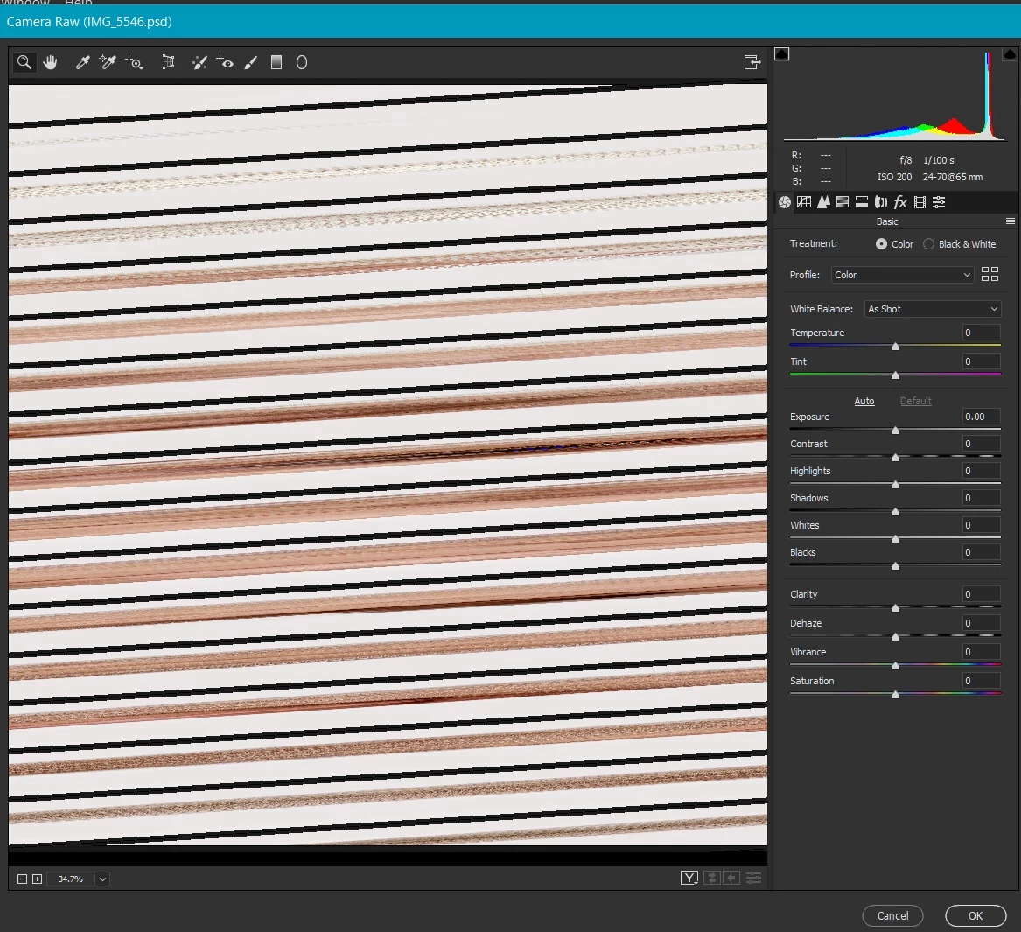Screen dimensions: 1021x932
Task: Select Black & White treatment radio button
Action: point(928,243)
